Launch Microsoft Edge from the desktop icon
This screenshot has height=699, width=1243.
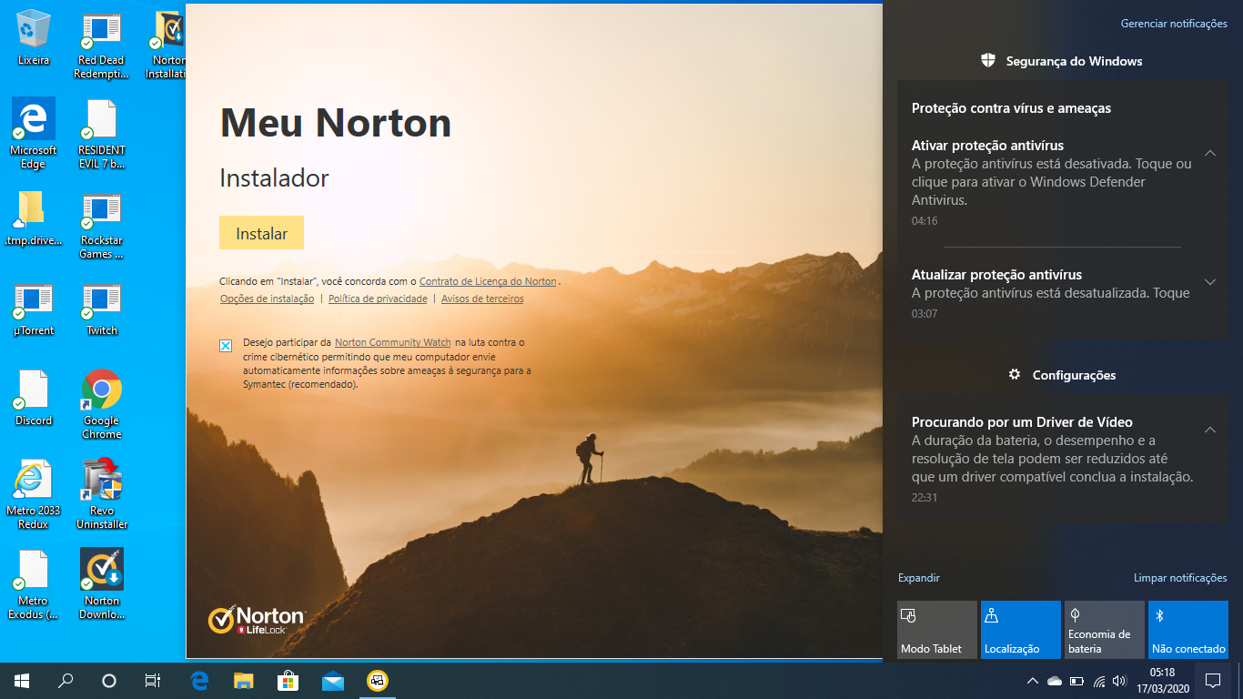click(34, 135)
